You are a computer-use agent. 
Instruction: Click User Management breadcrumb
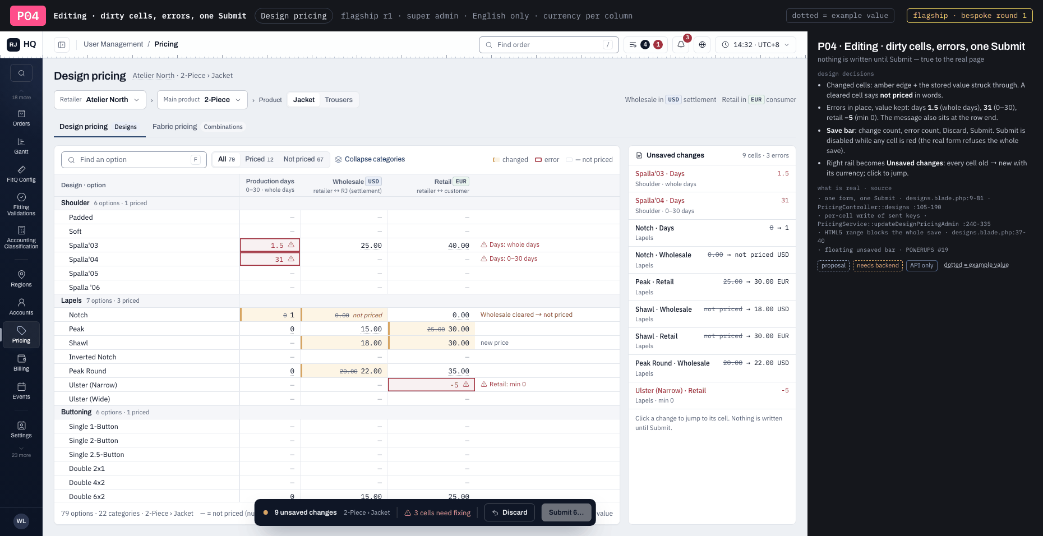click(x=113, y=44)
